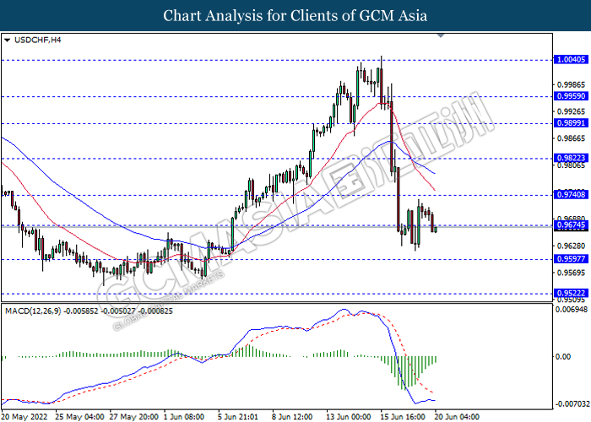591x422 pixels.
Task: Click the chart shift triangle marker at top
Action: tap(441, 35)
